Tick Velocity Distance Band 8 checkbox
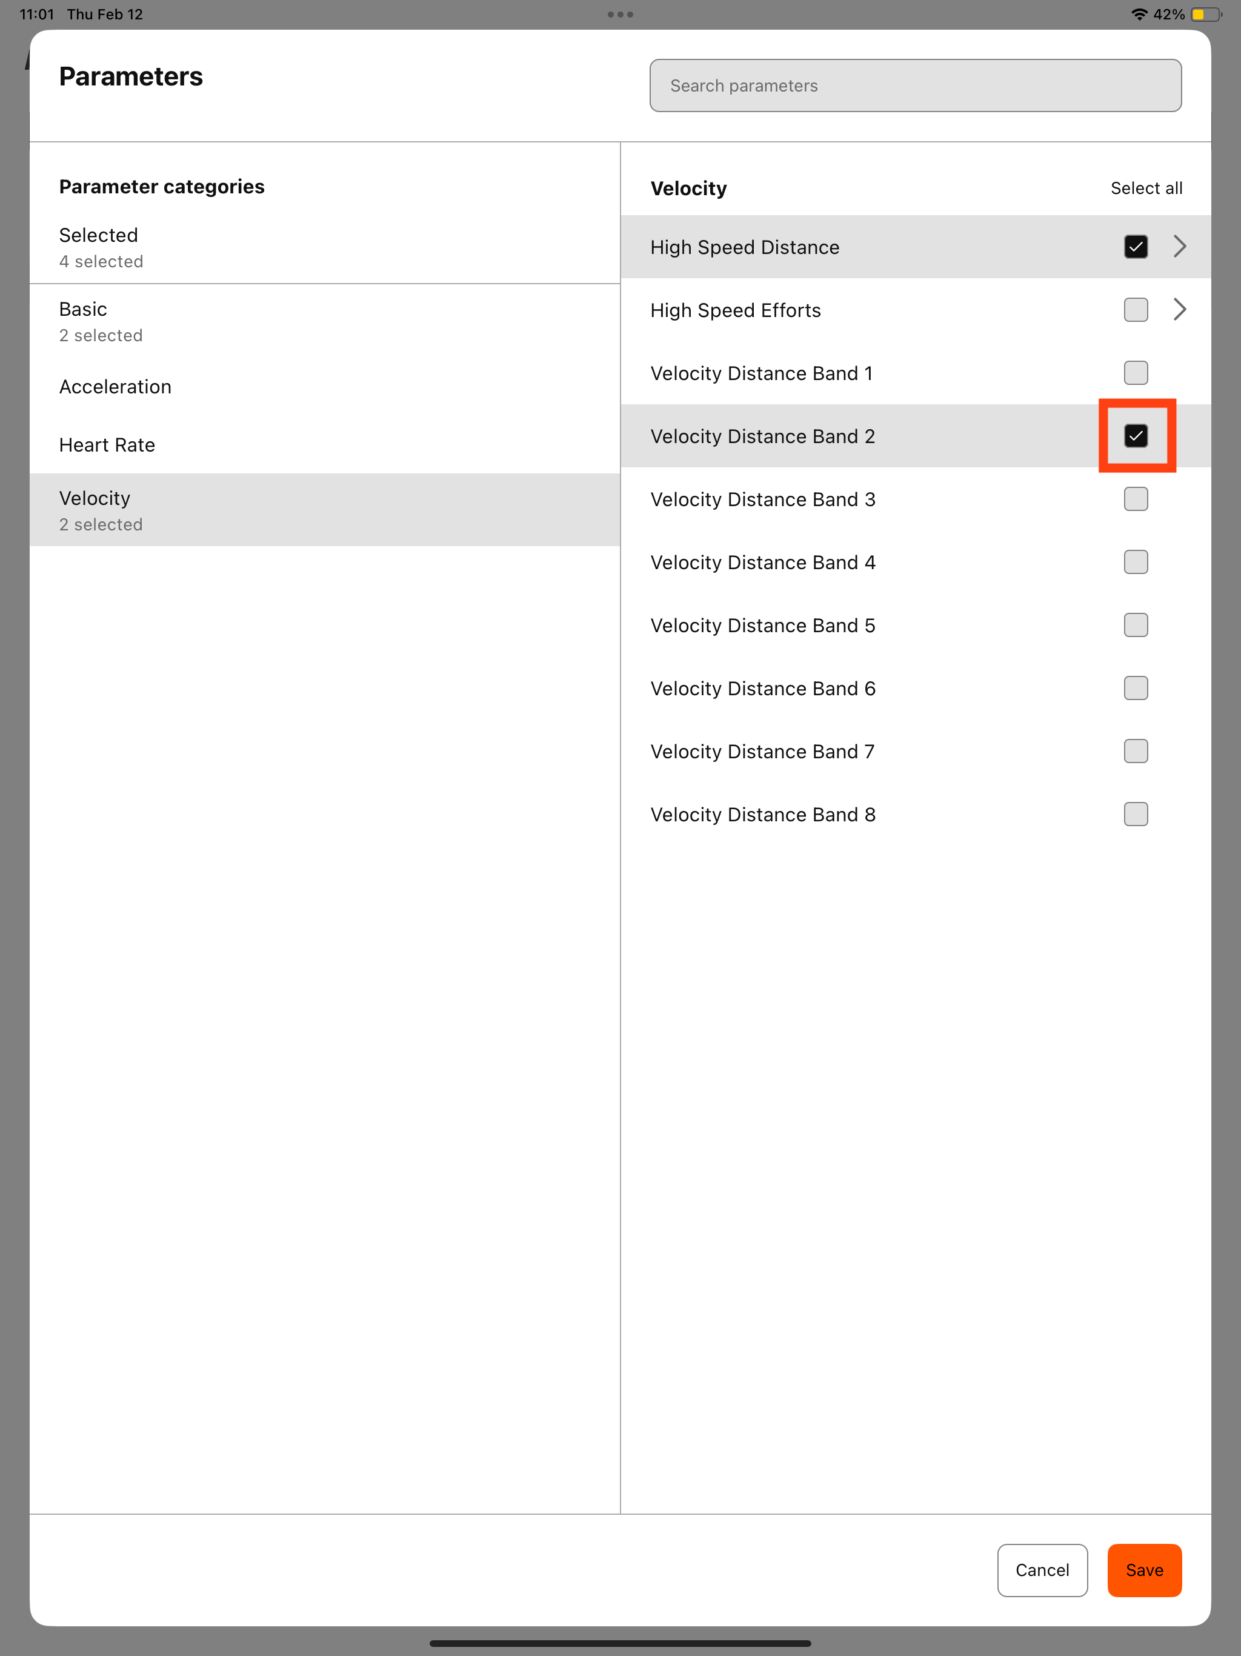This screenshot has width=1241, height=1656. coord(1136,814)
